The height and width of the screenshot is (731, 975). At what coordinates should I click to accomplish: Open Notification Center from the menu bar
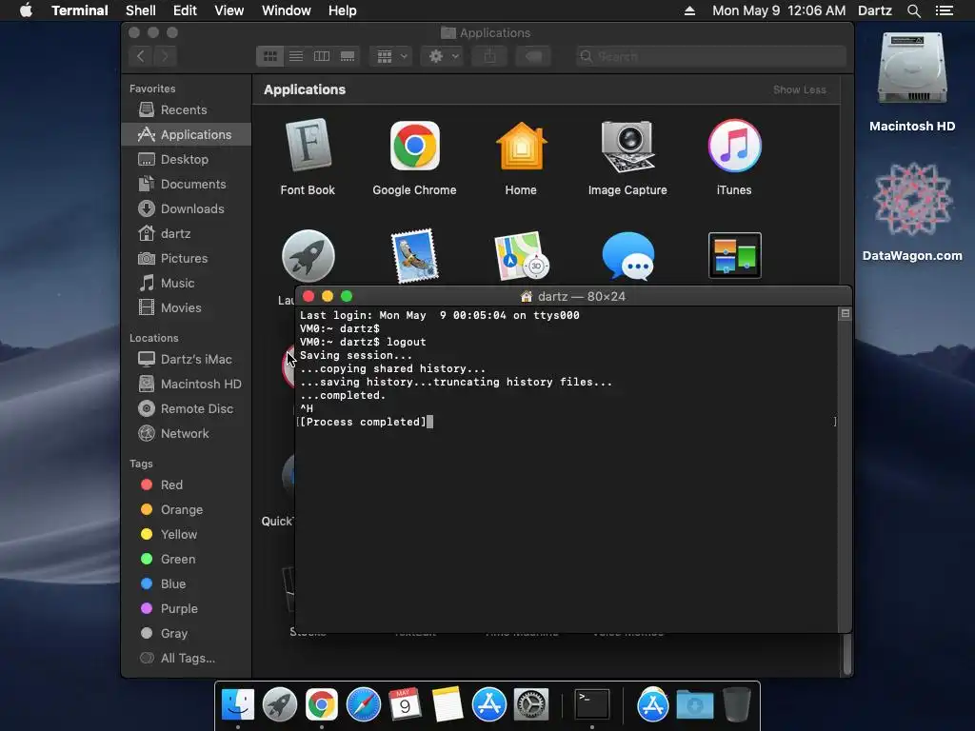[x=944, y=10]
